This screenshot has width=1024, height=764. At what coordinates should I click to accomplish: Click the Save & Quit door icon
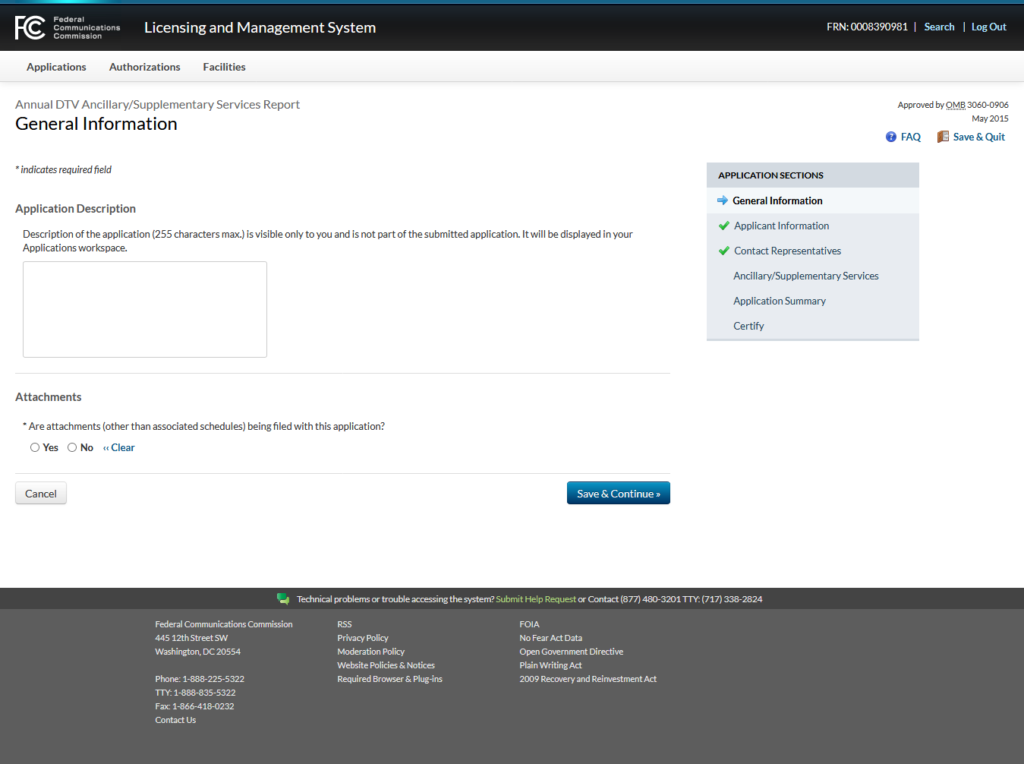tap(943, 137)
